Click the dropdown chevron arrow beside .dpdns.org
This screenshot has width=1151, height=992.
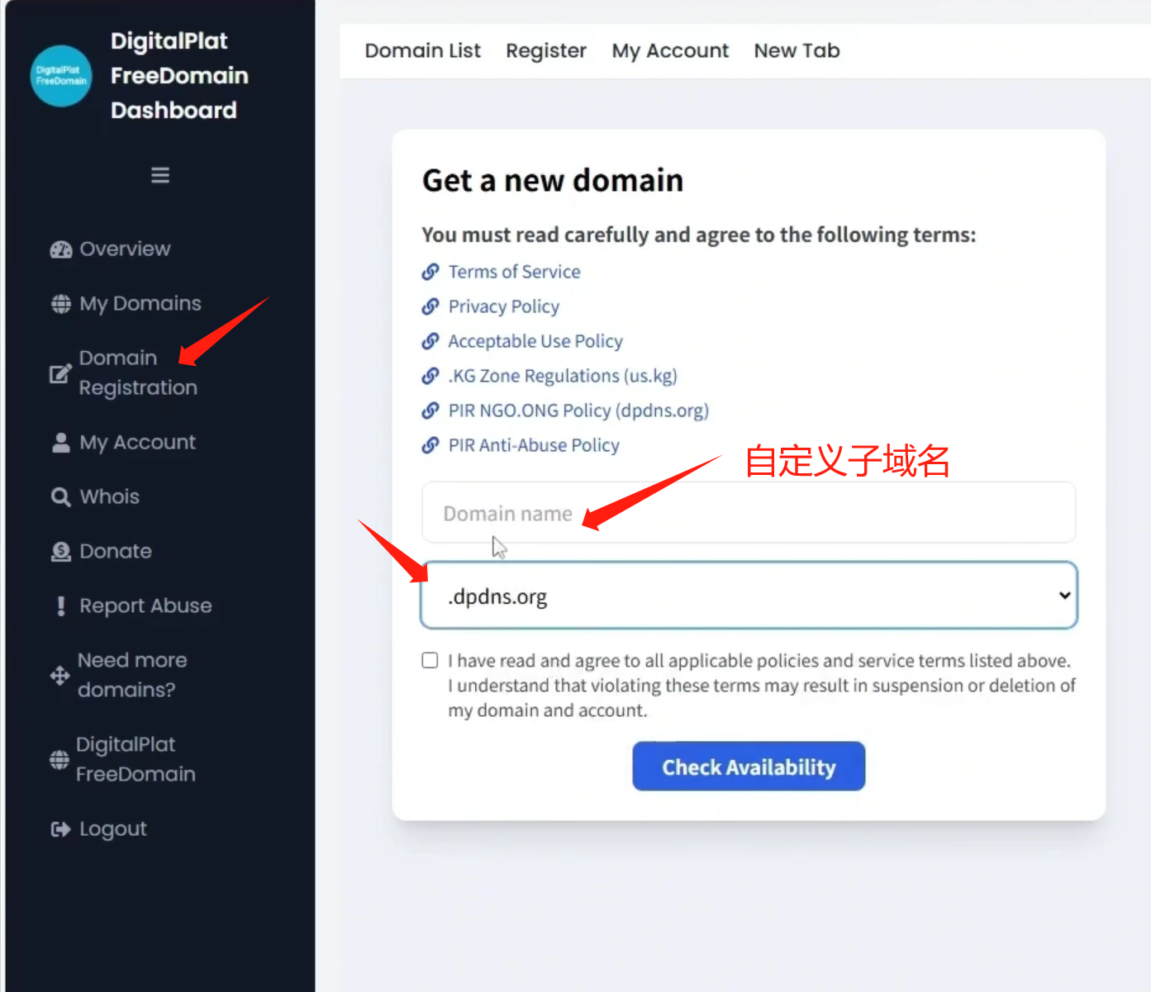(x=1065, y=596)
